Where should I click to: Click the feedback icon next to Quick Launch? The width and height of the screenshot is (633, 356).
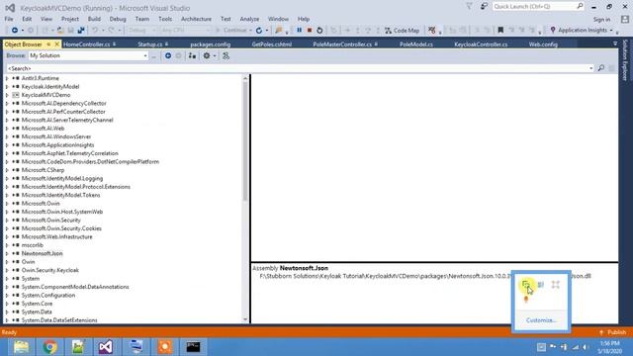(484, 7)
